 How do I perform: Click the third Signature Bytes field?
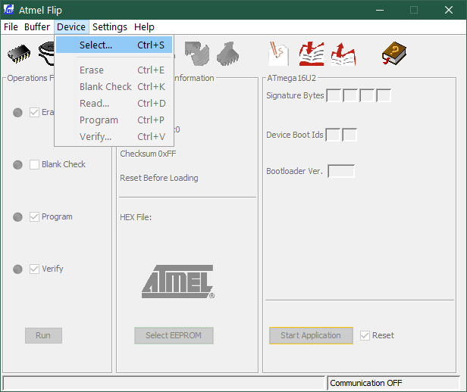click(367, 95)
